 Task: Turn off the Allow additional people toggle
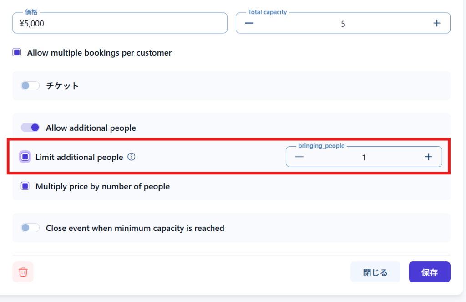click(x=30, y=128)
